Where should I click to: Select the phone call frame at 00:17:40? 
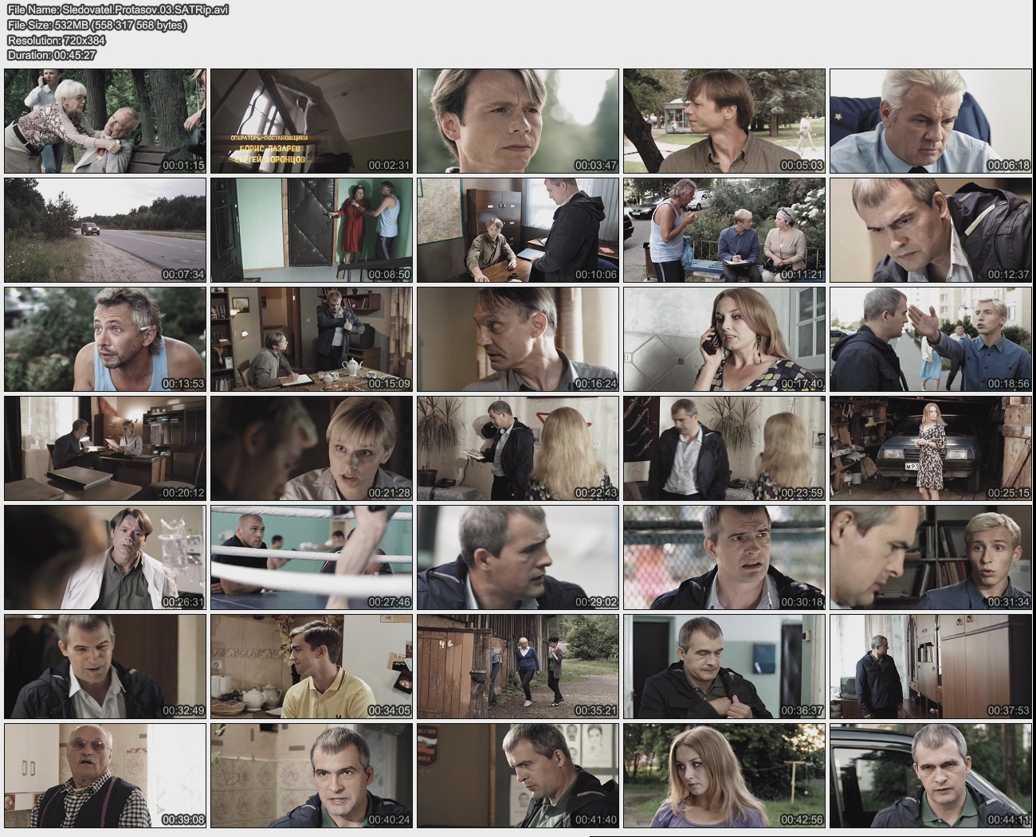click(724, 339)
